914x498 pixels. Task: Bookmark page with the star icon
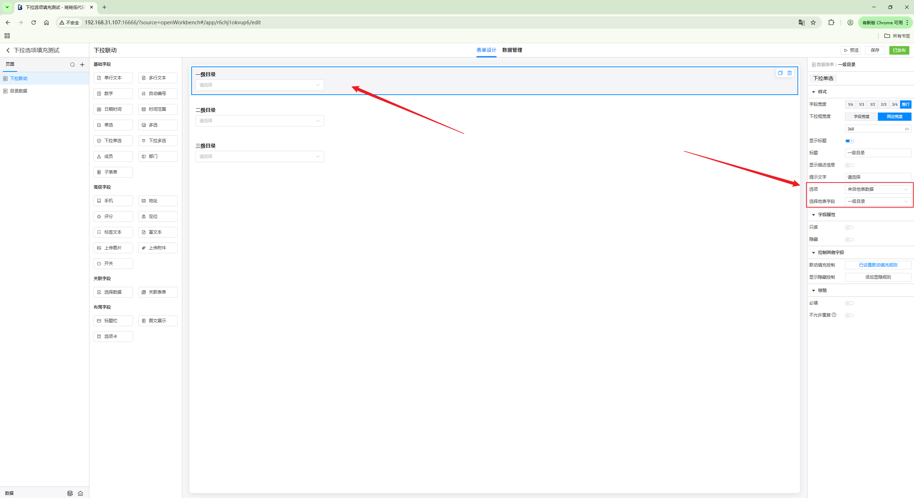[x=813, y=23]
